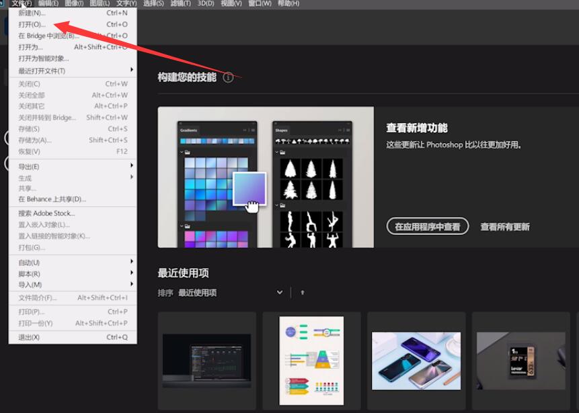Viewport: 579px width, 413px height.
Task: Open the laptop screen recent file thumbnail
Action: tap(207, 360)
